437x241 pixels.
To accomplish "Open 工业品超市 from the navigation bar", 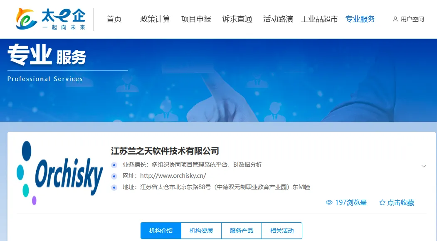I will [x=319, y=19].
